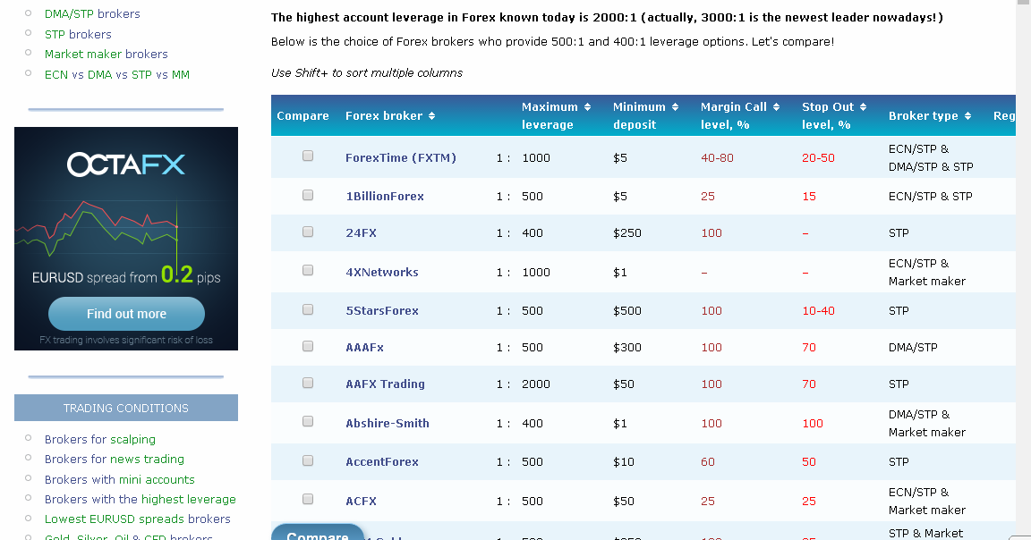Click AAFX Trading leverage value 2000
This screenshot has height=540, width=1031.
point(536,384)
